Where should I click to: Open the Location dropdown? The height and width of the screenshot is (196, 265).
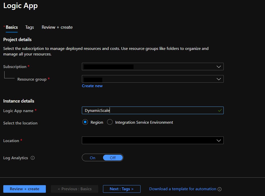[x=153, y=140]
